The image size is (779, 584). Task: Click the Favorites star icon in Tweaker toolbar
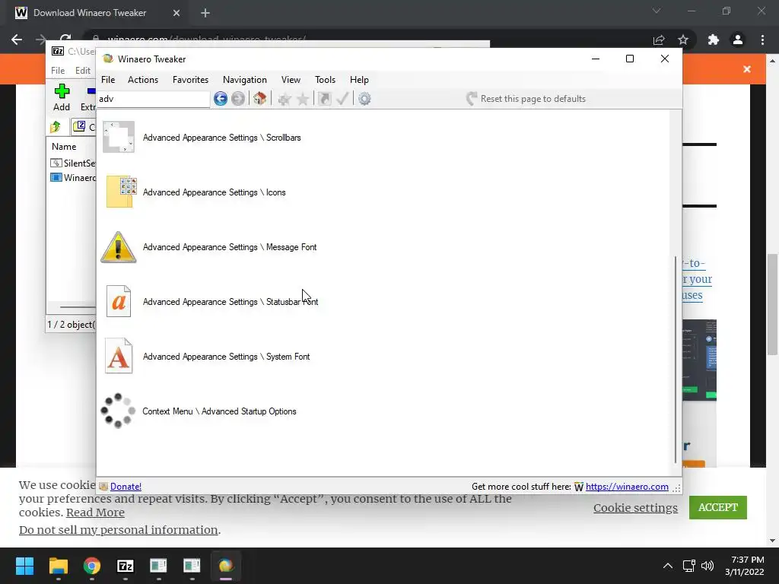tap(303, 100)
